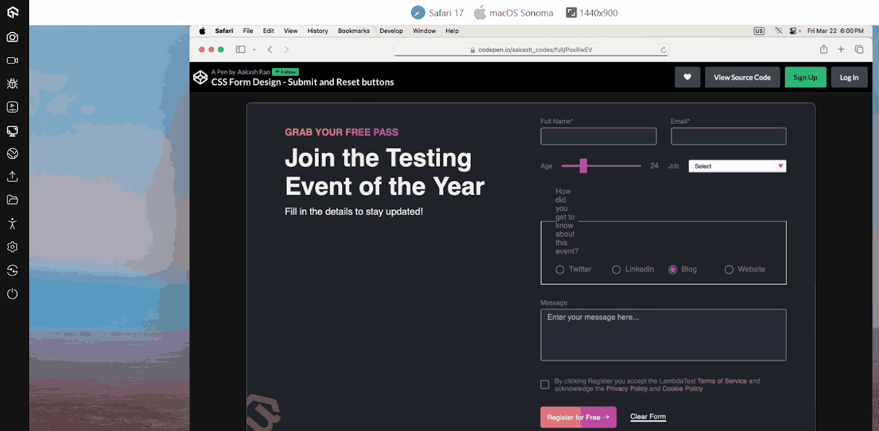Open the files folder icon in sidebar
The width and height of the screenshot is (879, 431).
(x=13, y=200)
